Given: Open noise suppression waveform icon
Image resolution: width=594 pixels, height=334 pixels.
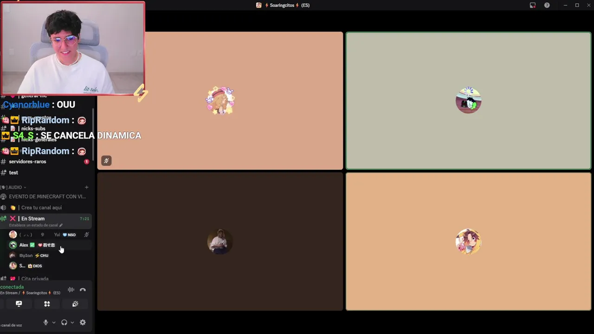Looking at the screenshot, I should [x=71, y=290].
